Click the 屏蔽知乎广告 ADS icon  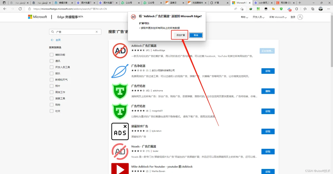point(120,131)
